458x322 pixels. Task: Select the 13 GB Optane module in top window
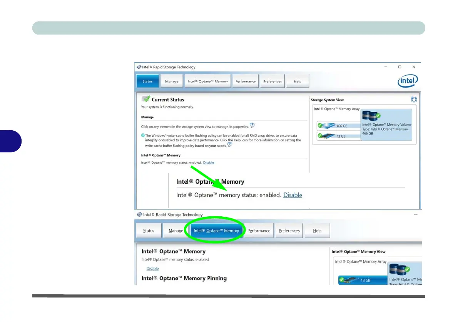[339, 136]
